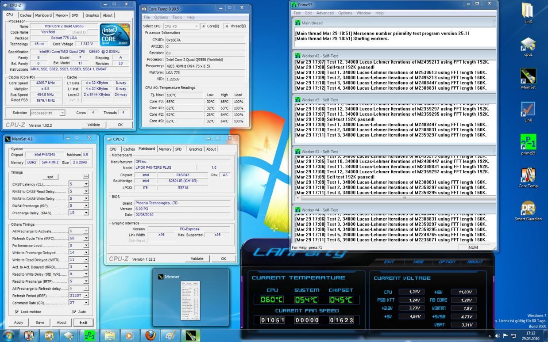548x342 pixels.
Task: Open RAS# to CAS# Read Delay dropdown
Action: (x=86, y=191)
